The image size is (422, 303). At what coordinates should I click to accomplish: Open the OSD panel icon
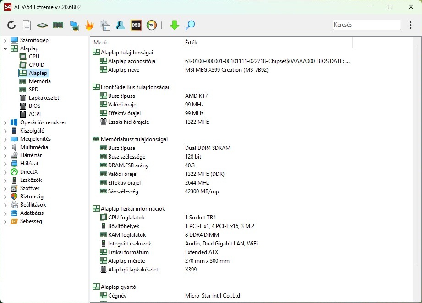[x=136, y=25]
